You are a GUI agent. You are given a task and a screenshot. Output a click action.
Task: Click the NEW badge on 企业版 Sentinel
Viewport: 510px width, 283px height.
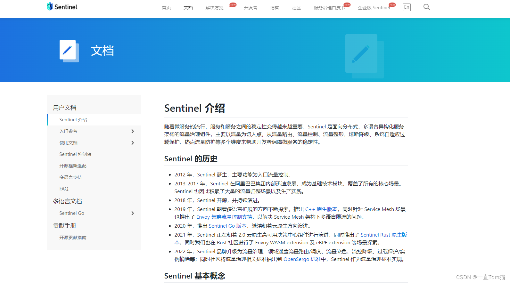click(x=392, y=5)
